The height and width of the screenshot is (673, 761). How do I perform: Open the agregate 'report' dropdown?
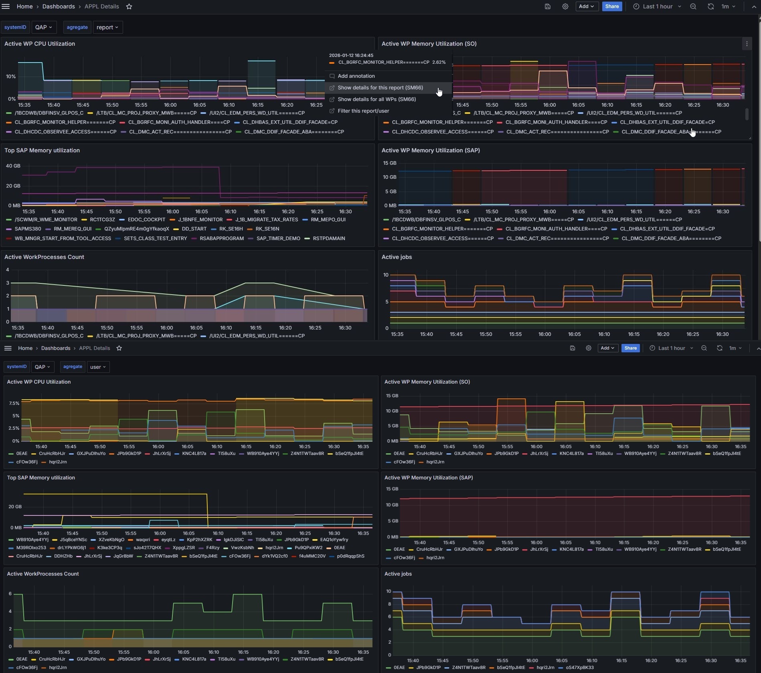coord(107,27)
